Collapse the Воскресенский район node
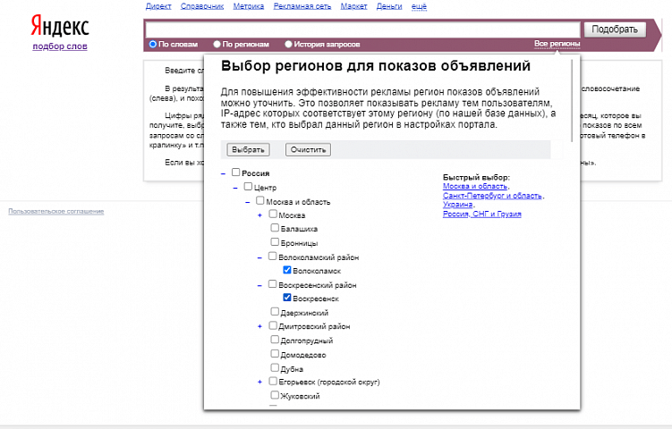Viewport: 672px width, 429px height. tap(259, 286)
